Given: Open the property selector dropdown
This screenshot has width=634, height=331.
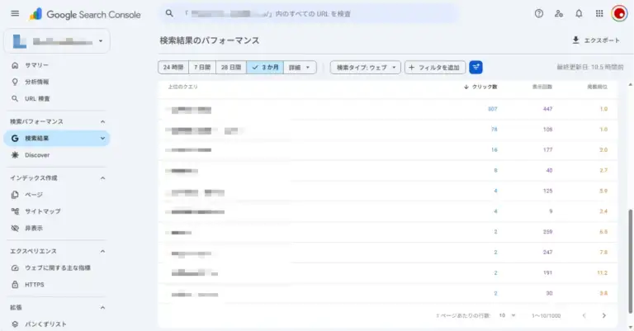Looking at the screenshot, I should click(57, 40).
